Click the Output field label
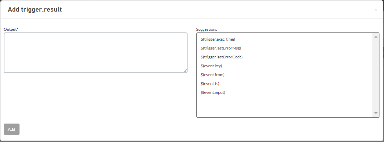Screen dimensions: 384x142 pos(10,29)
